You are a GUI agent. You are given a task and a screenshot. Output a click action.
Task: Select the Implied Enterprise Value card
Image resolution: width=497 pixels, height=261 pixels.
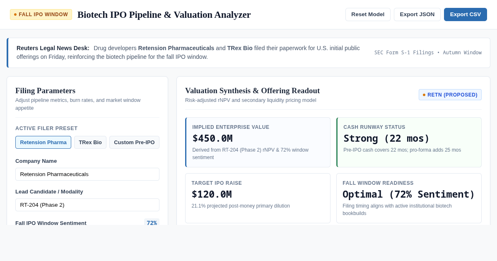coord(258,143)
